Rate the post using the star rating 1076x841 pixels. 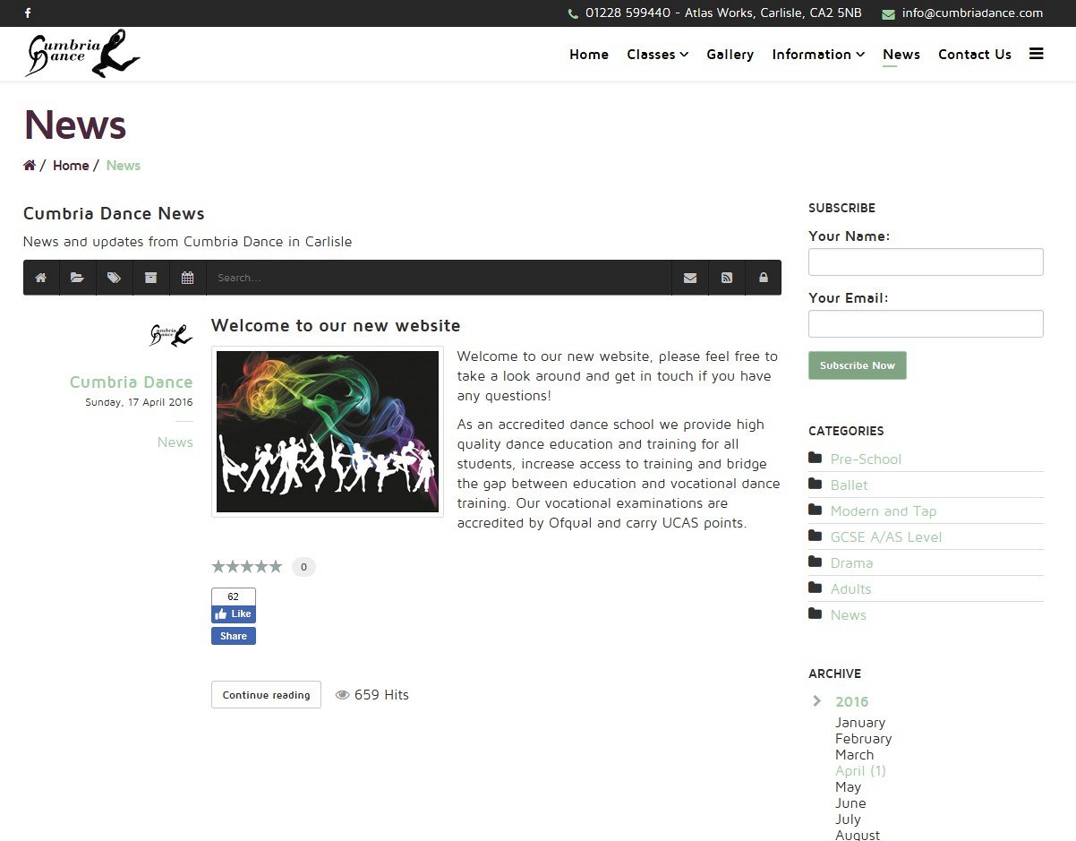point(247,566)
